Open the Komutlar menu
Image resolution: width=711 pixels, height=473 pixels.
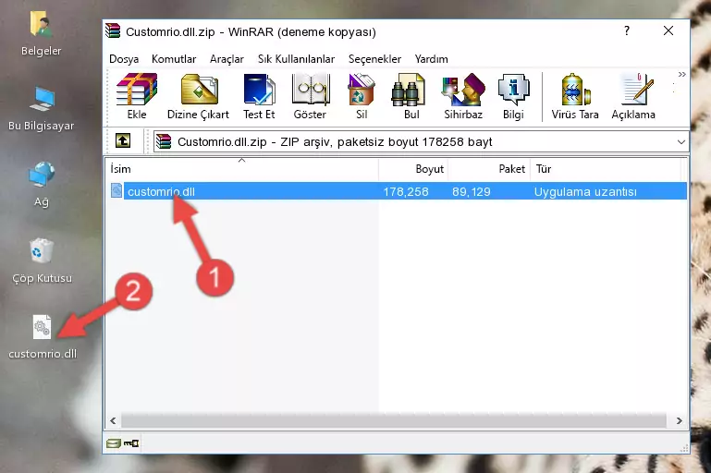pyautogui.click(x=174, y=59)
